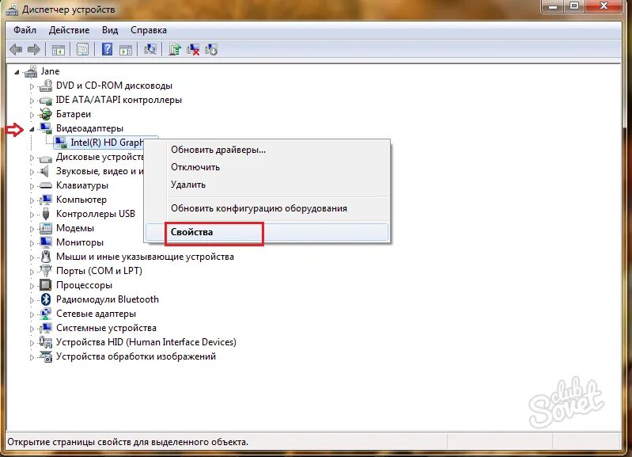Choose Обновить драйверы... in context menu
Image resolution: width=632 pixels, height=457 pixels.
click(x=267, y=150)
